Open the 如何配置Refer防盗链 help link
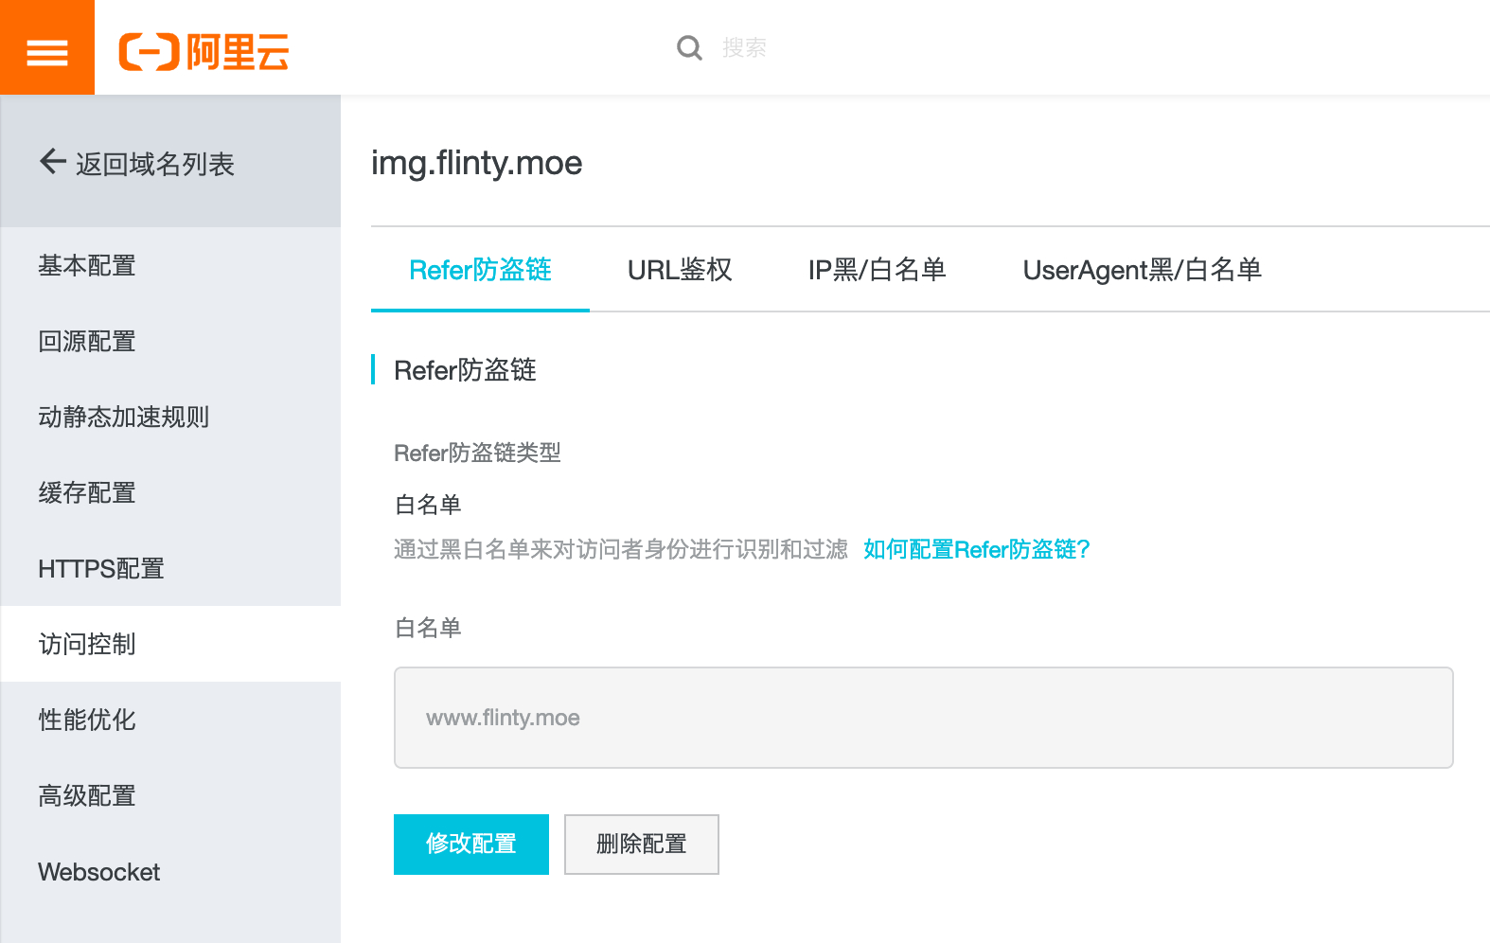1490x943 pixels. 976,549
